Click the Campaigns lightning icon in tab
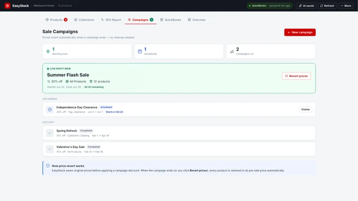This screenshot has width=358, height=201. [129, 20]
